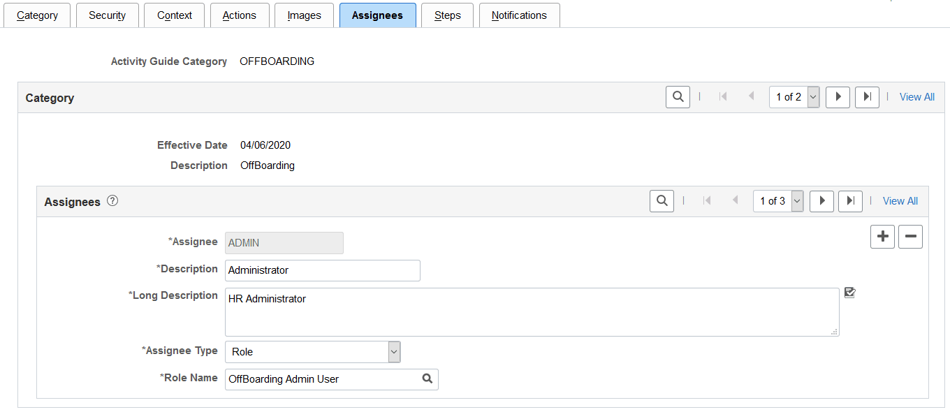
Task: Switch to the Security tab
Action: pyautogui.click(x=107, y=15)
